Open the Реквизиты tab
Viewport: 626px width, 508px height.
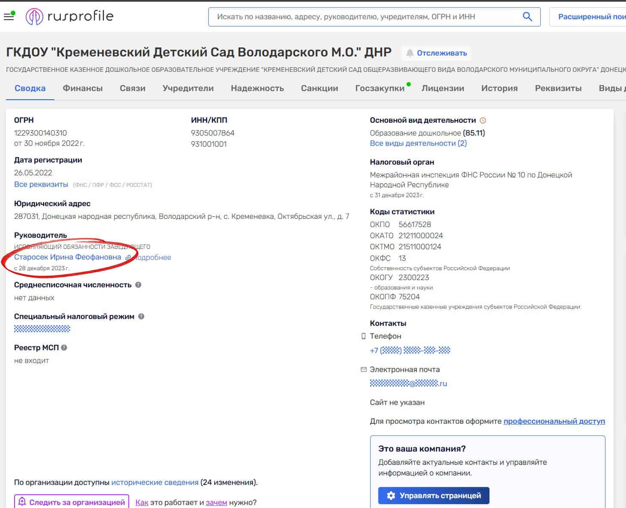[558, 88]
